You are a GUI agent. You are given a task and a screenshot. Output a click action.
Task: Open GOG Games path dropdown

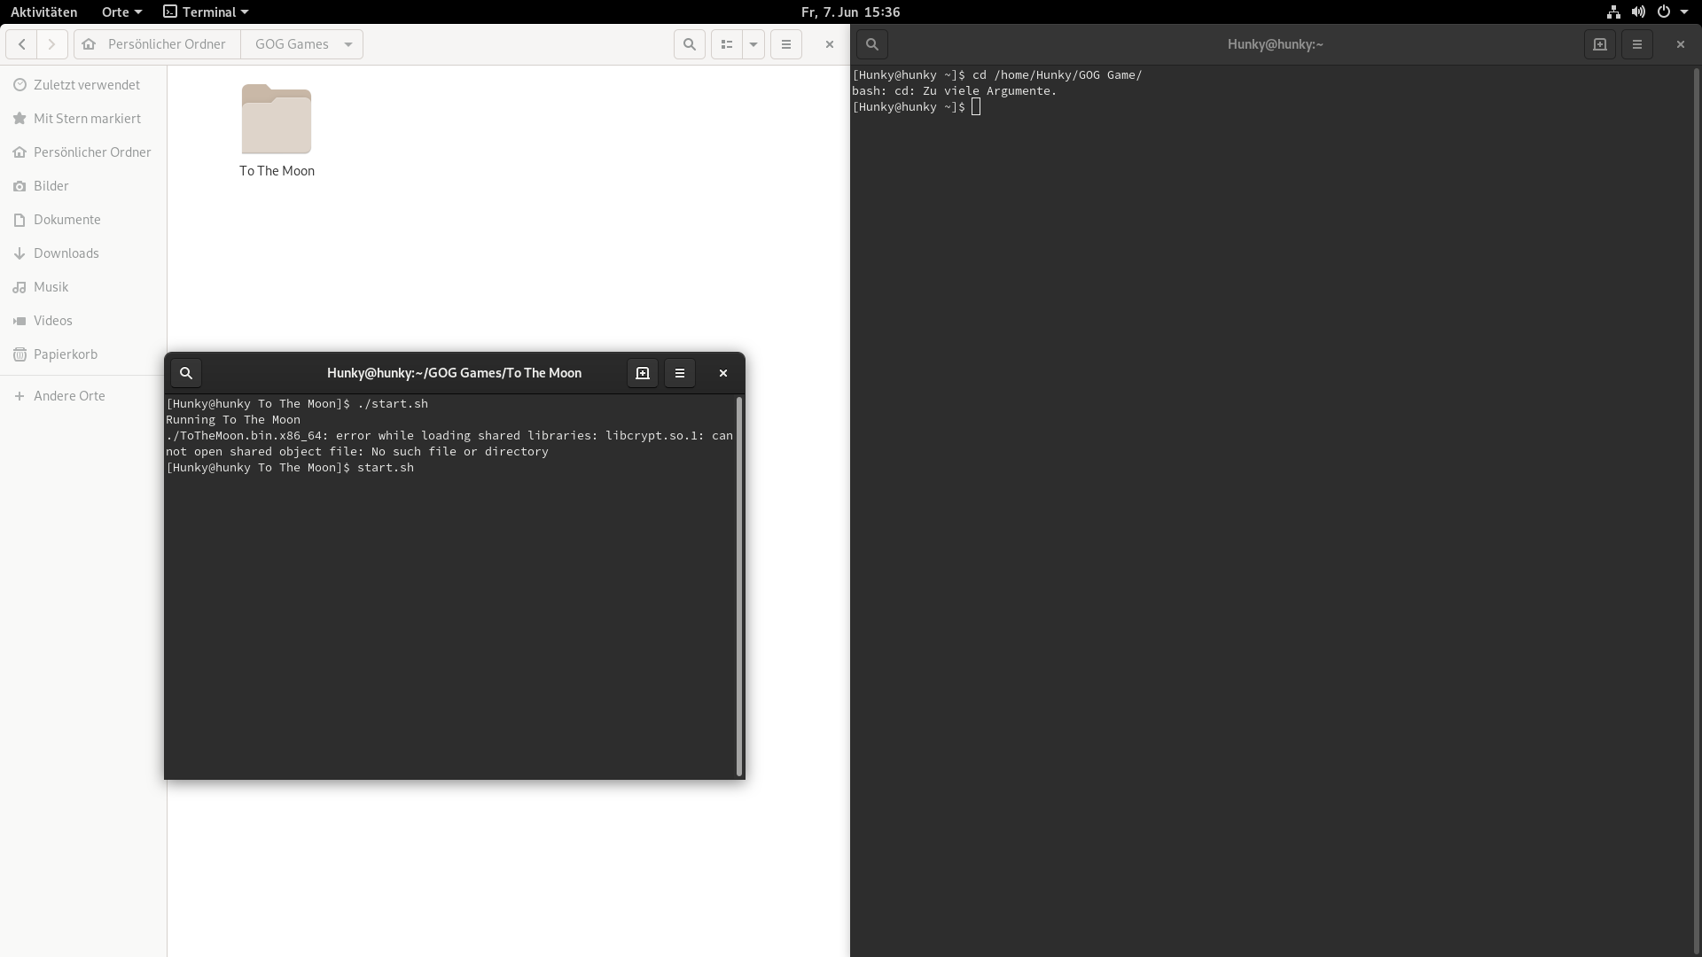(348, 44)
